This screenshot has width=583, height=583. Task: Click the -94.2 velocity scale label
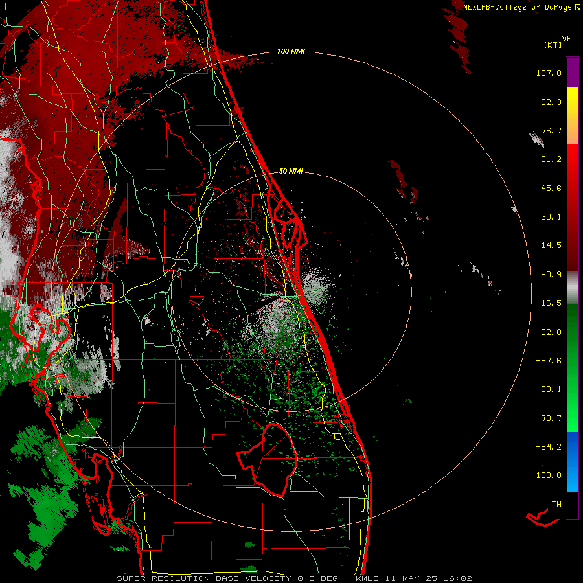tap(549, 446)
